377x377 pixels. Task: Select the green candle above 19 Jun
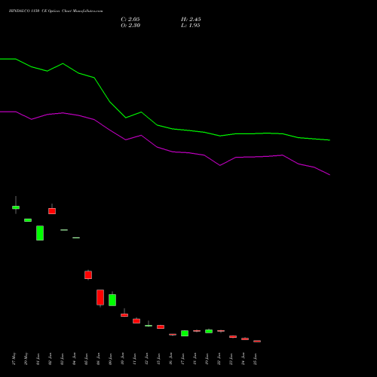point(209,331)
